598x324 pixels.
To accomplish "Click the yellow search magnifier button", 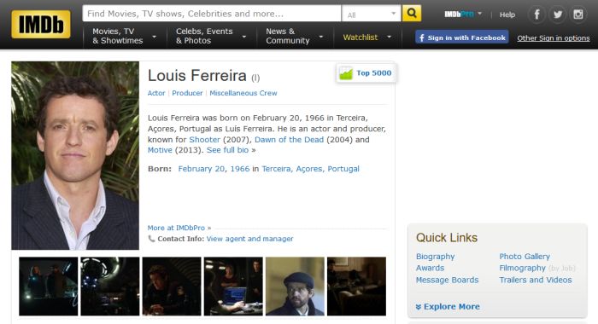I will point(412,14).
